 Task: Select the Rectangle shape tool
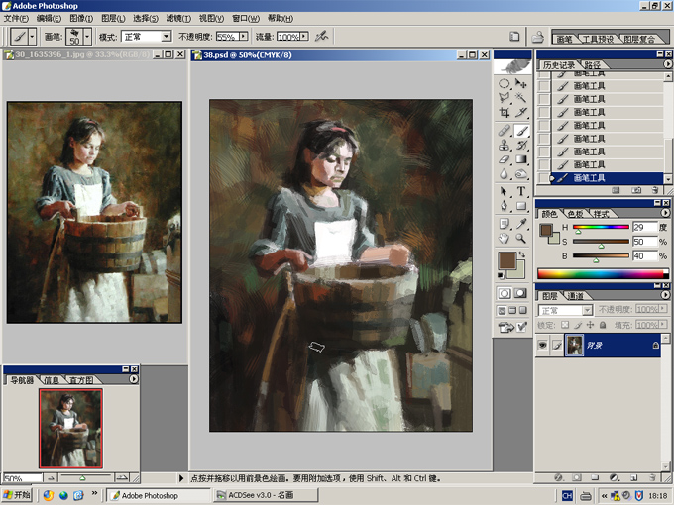point(521,206)
